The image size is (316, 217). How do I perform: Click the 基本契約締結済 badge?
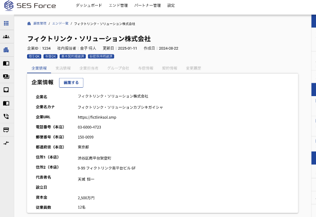(73, 56)
